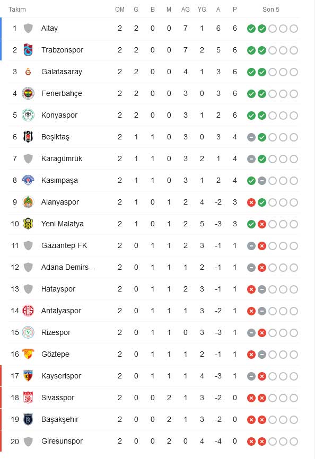Click the Sivasspor club crest
315x459 pixels.
tap(28, 398)
